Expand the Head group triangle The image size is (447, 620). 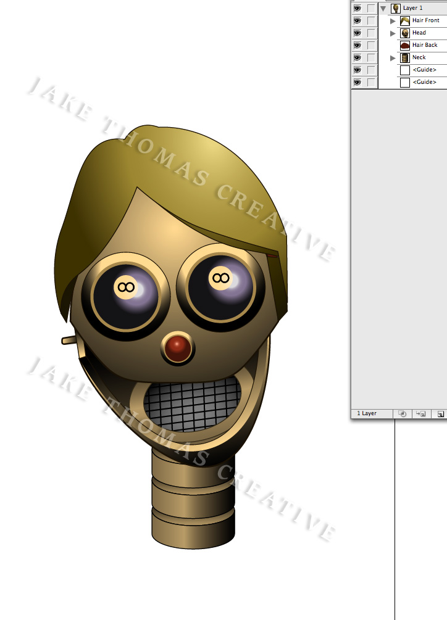(393, 33)
